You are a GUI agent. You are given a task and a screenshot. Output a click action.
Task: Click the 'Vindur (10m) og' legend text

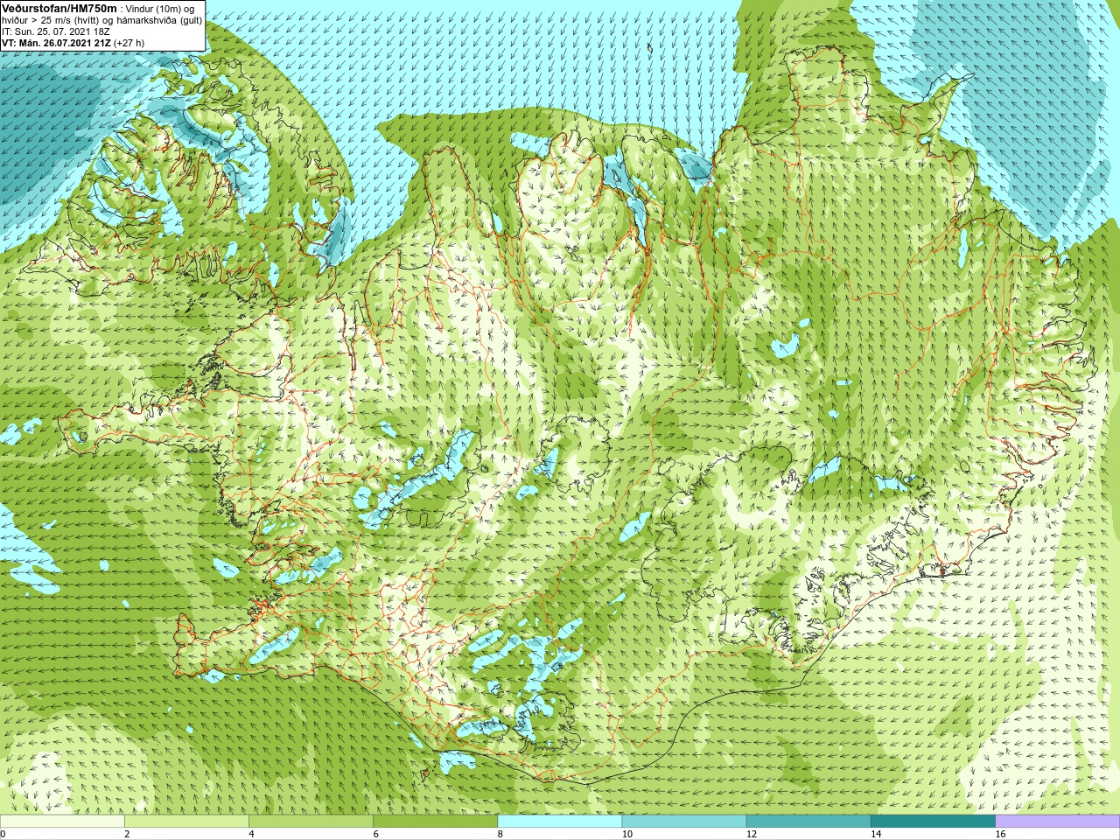pos(160,9)
